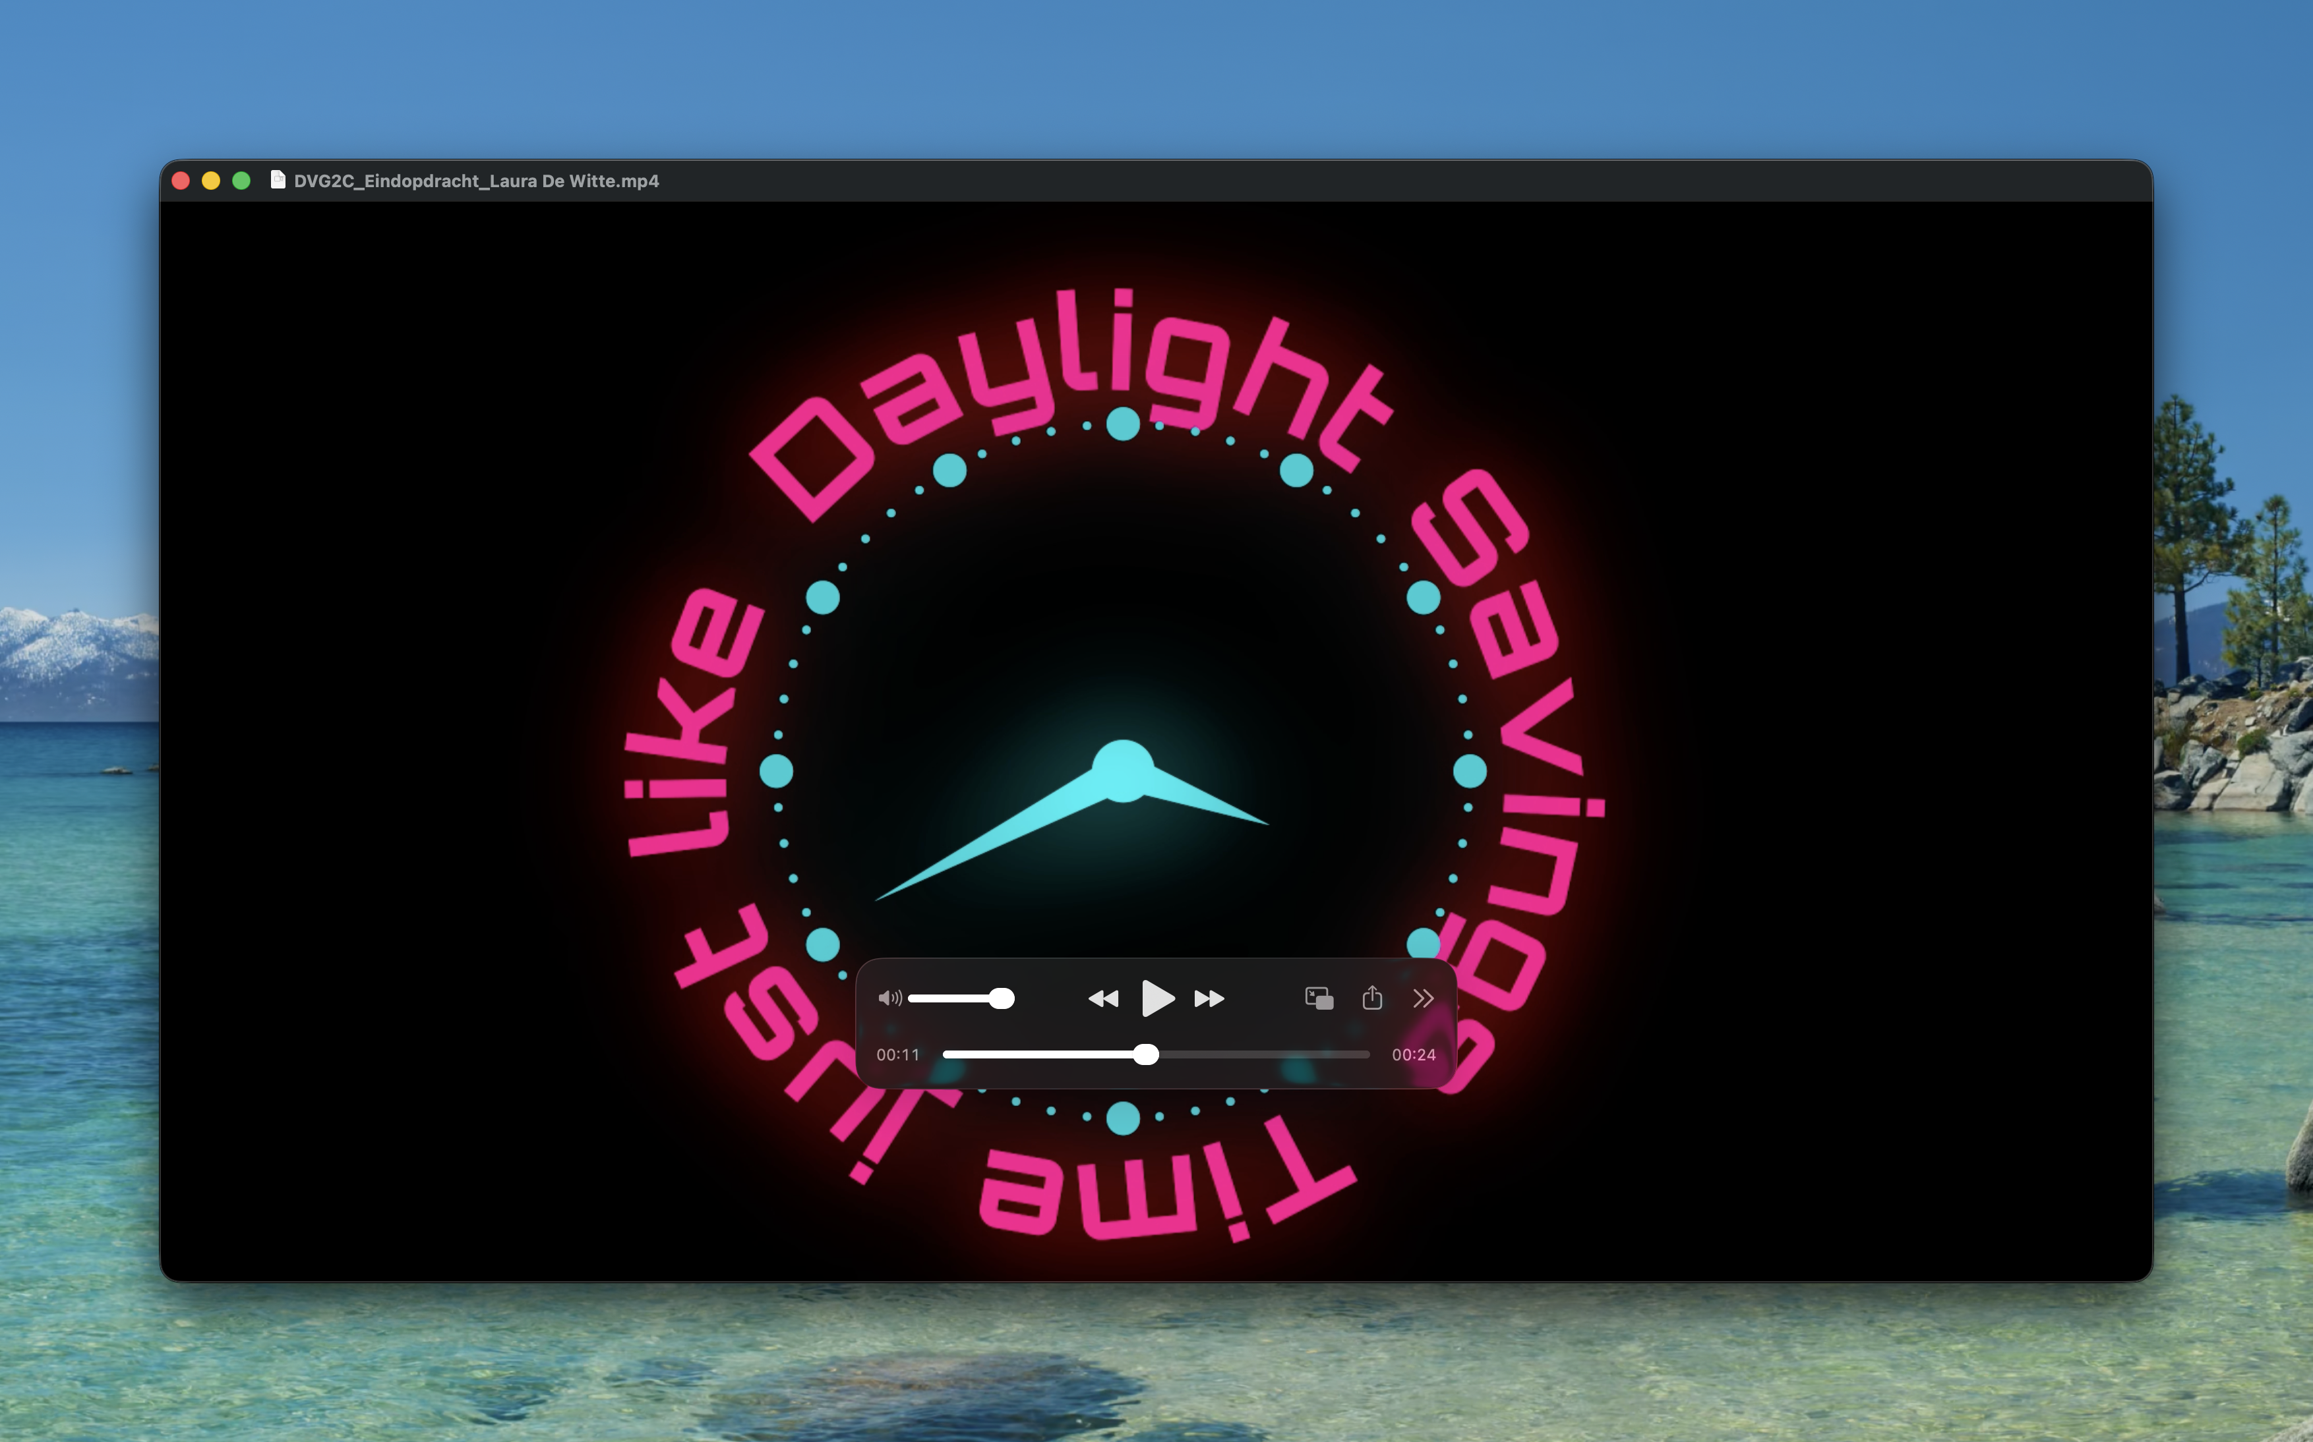Click the remaining time label 00:24

click(x=1415, y=1054)
